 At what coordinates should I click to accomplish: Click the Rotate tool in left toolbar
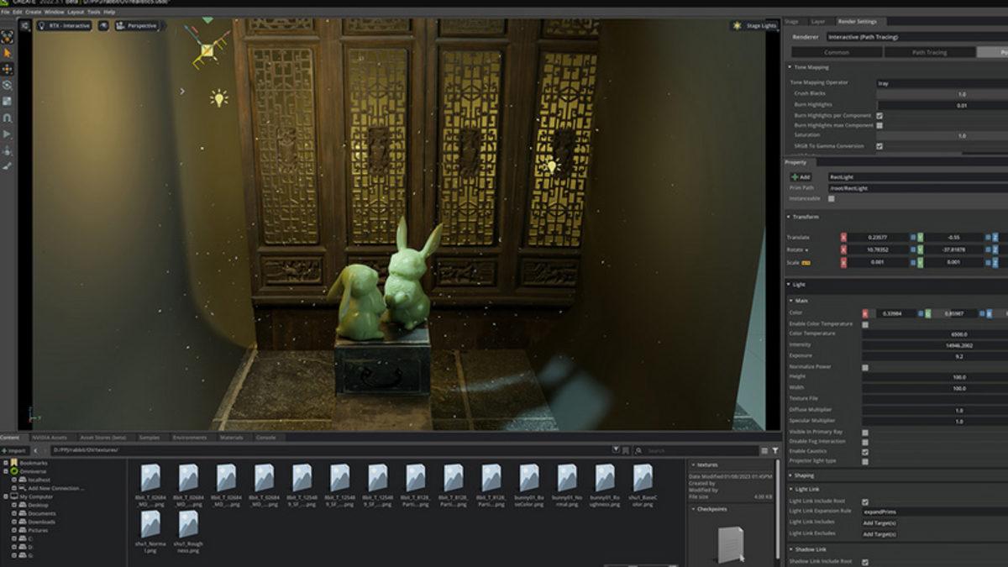coord(8,85)
